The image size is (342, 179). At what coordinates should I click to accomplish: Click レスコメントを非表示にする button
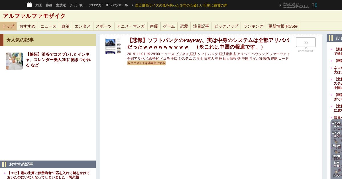pyautogui.click(x=146, y=63)
